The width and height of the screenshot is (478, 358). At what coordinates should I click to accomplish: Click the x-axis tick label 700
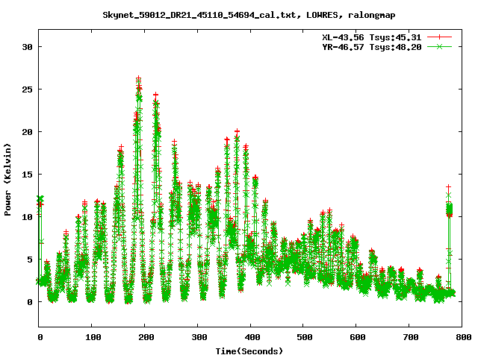tap(411, 337)
